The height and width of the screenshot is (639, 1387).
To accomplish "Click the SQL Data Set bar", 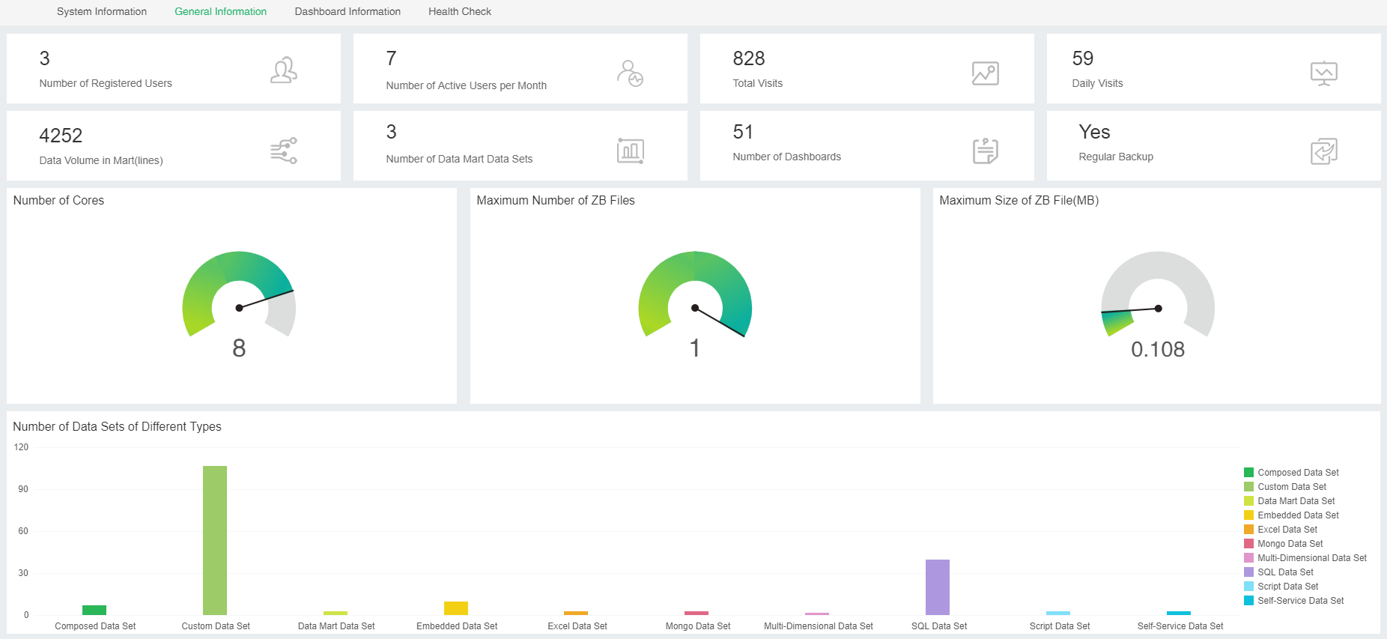I will [x=938, y=587].
